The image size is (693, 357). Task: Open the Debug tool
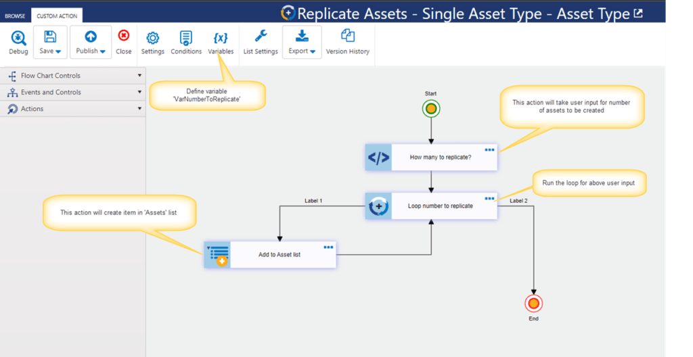point(18,43)
